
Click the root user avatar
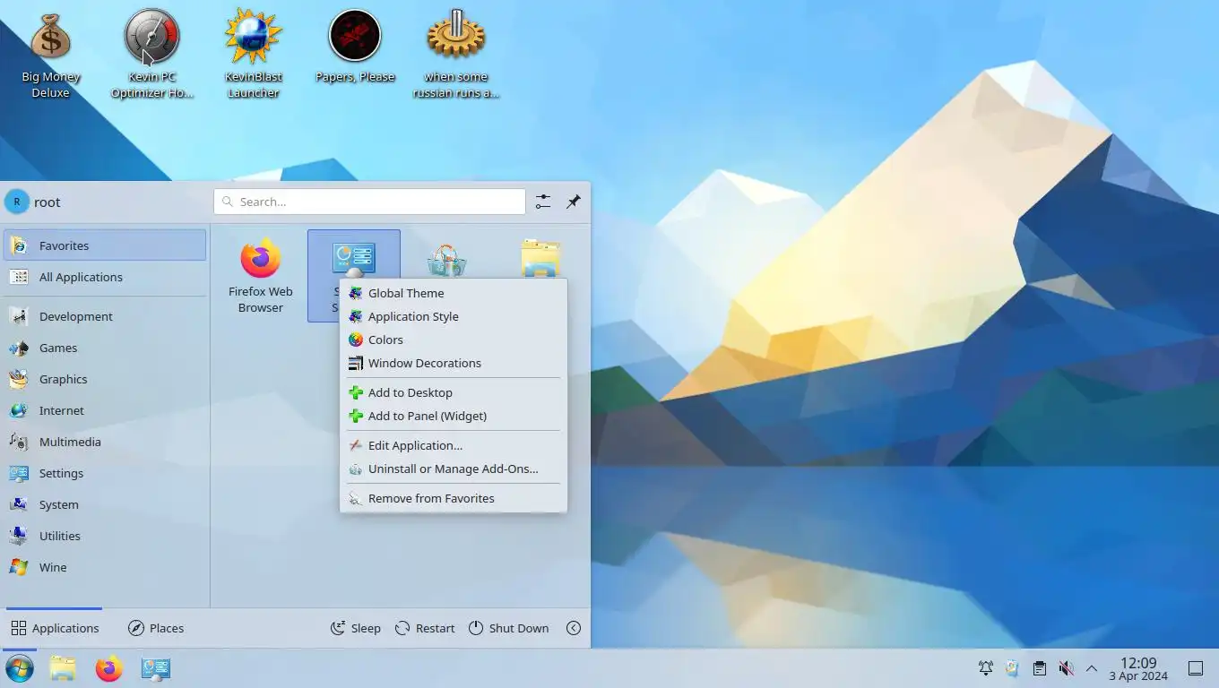coord(17,202)
